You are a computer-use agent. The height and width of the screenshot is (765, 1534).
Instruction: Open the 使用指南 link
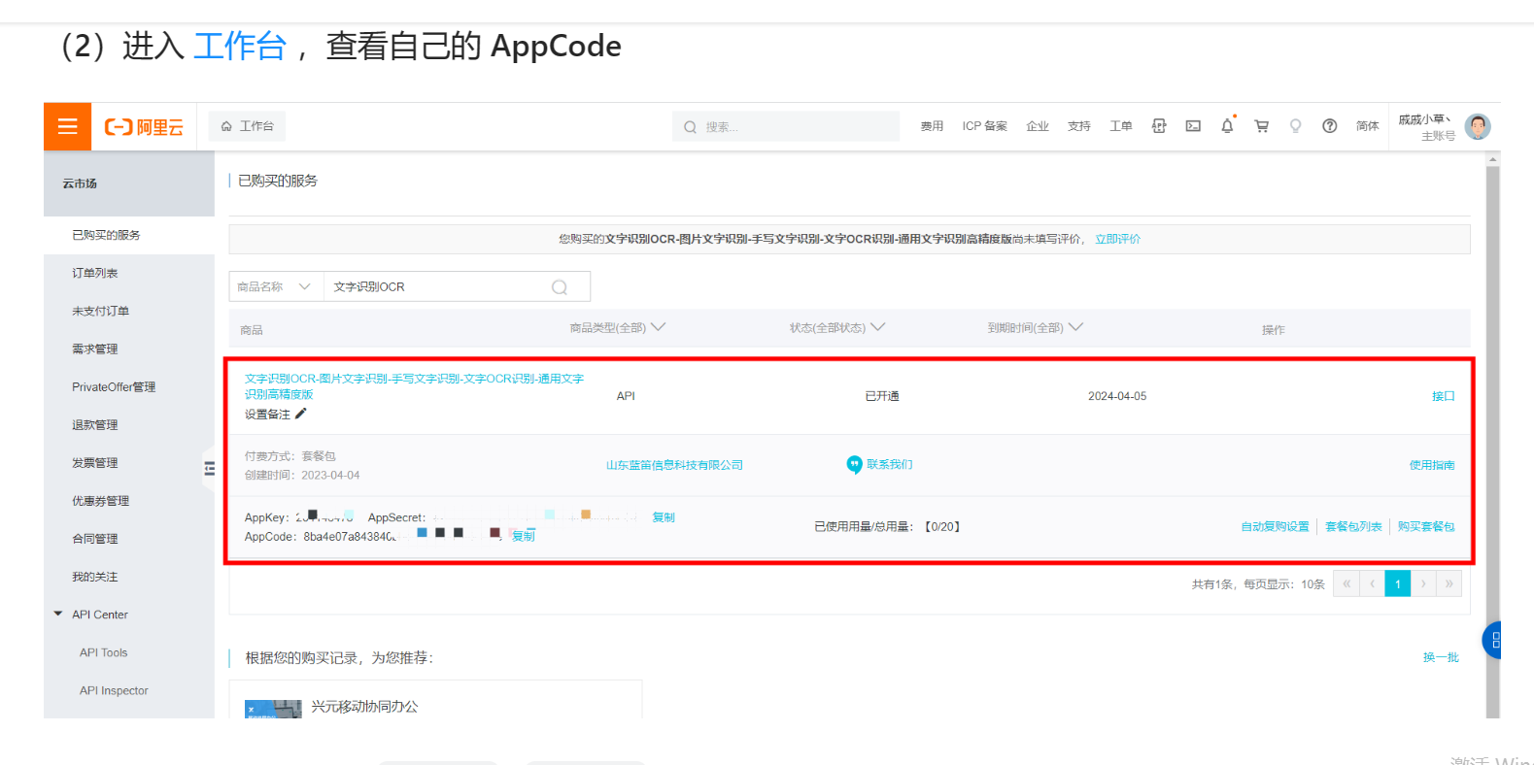[x=1432, y=465]
